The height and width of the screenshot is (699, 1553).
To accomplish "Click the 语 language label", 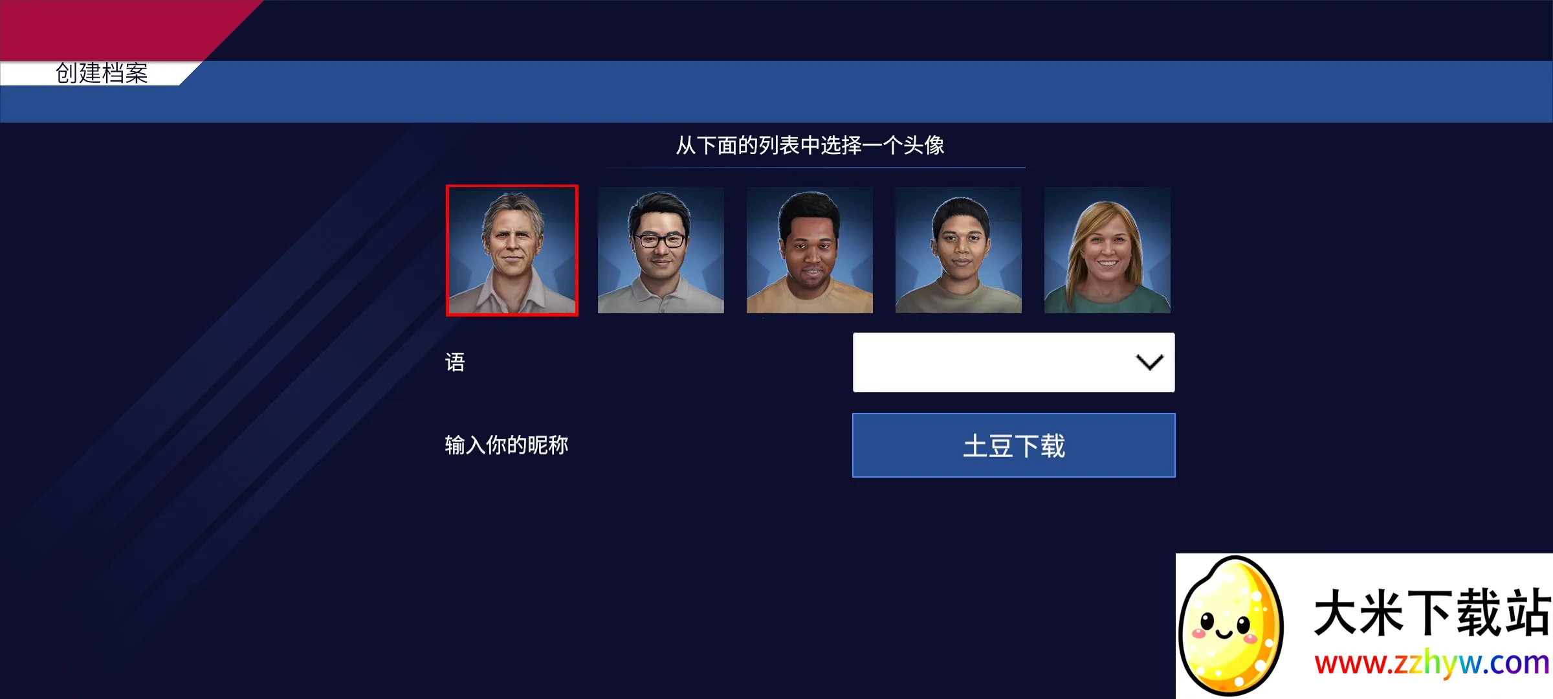I will (x=455, y=362).
